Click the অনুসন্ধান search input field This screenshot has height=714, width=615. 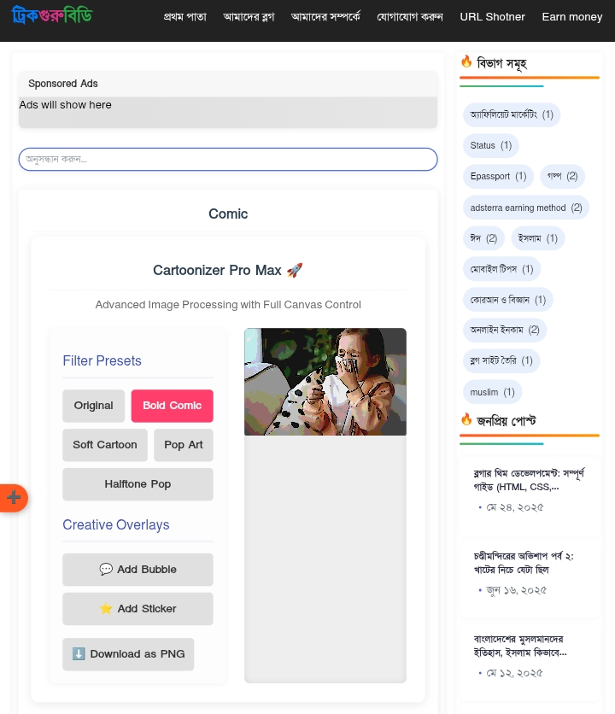click(x=228, y=160)
